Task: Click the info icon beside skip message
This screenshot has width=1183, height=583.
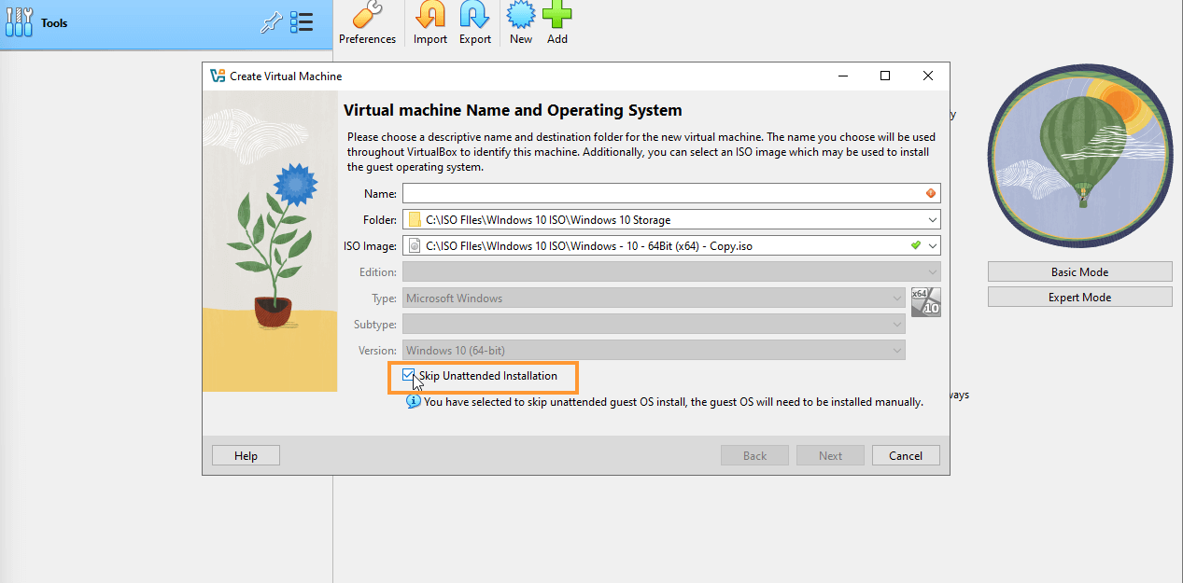Action: click(413, 402)
